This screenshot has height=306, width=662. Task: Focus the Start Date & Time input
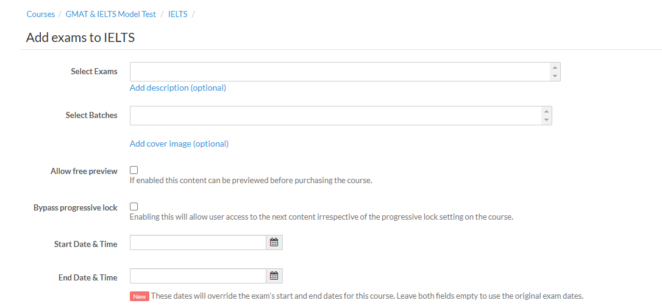tap(198, 243)
